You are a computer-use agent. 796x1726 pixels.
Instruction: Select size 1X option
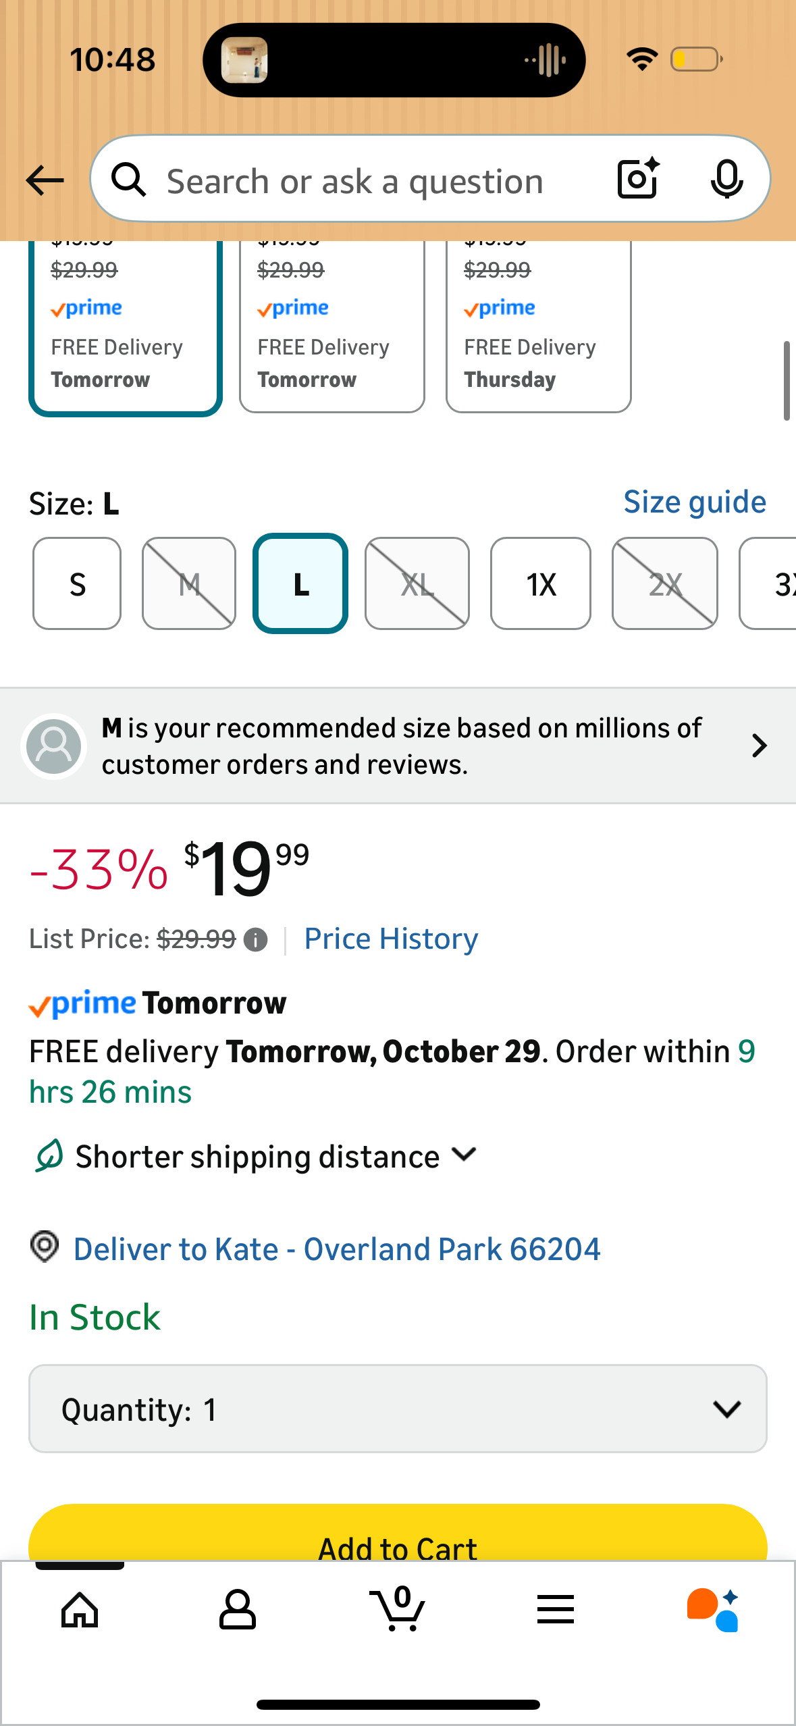541,583
